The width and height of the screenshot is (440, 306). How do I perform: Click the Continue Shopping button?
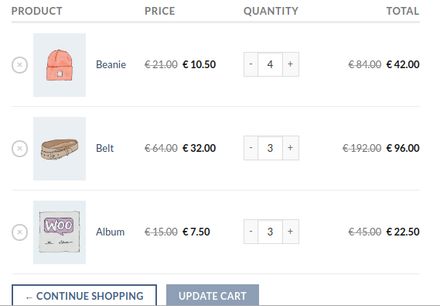coord(84,295)
